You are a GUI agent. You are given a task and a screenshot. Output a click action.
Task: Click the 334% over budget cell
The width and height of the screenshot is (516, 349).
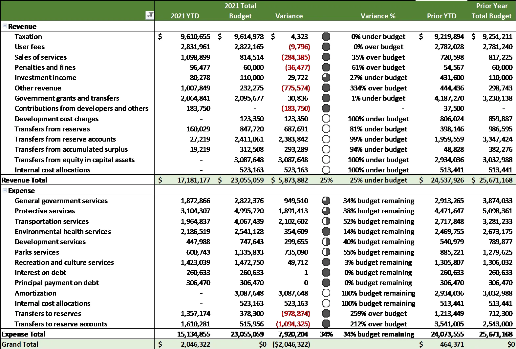[378, 88]
